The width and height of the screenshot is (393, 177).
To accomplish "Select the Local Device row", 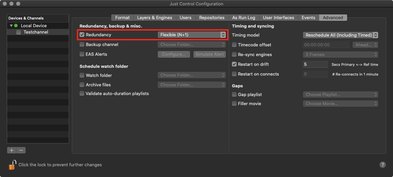I will (38, 26).
